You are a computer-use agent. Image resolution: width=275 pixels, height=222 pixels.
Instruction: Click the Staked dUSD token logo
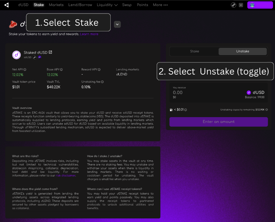point(16,55)
